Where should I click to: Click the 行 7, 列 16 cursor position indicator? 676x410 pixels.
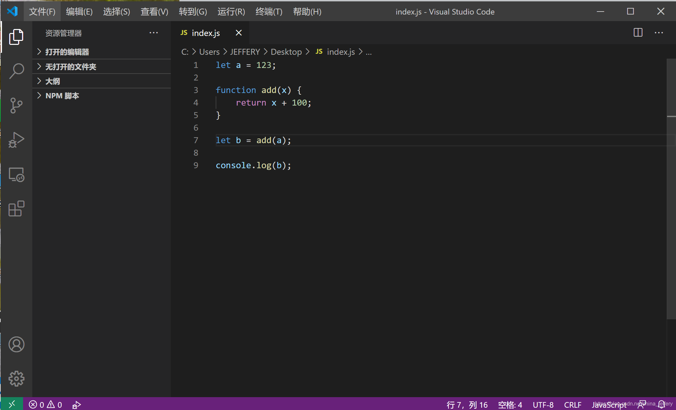[467, 405]
